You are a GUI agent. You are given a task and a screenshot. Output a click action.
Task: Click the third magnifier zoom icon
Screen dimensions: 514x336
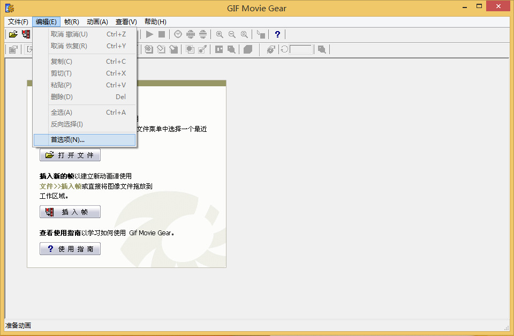244,34
